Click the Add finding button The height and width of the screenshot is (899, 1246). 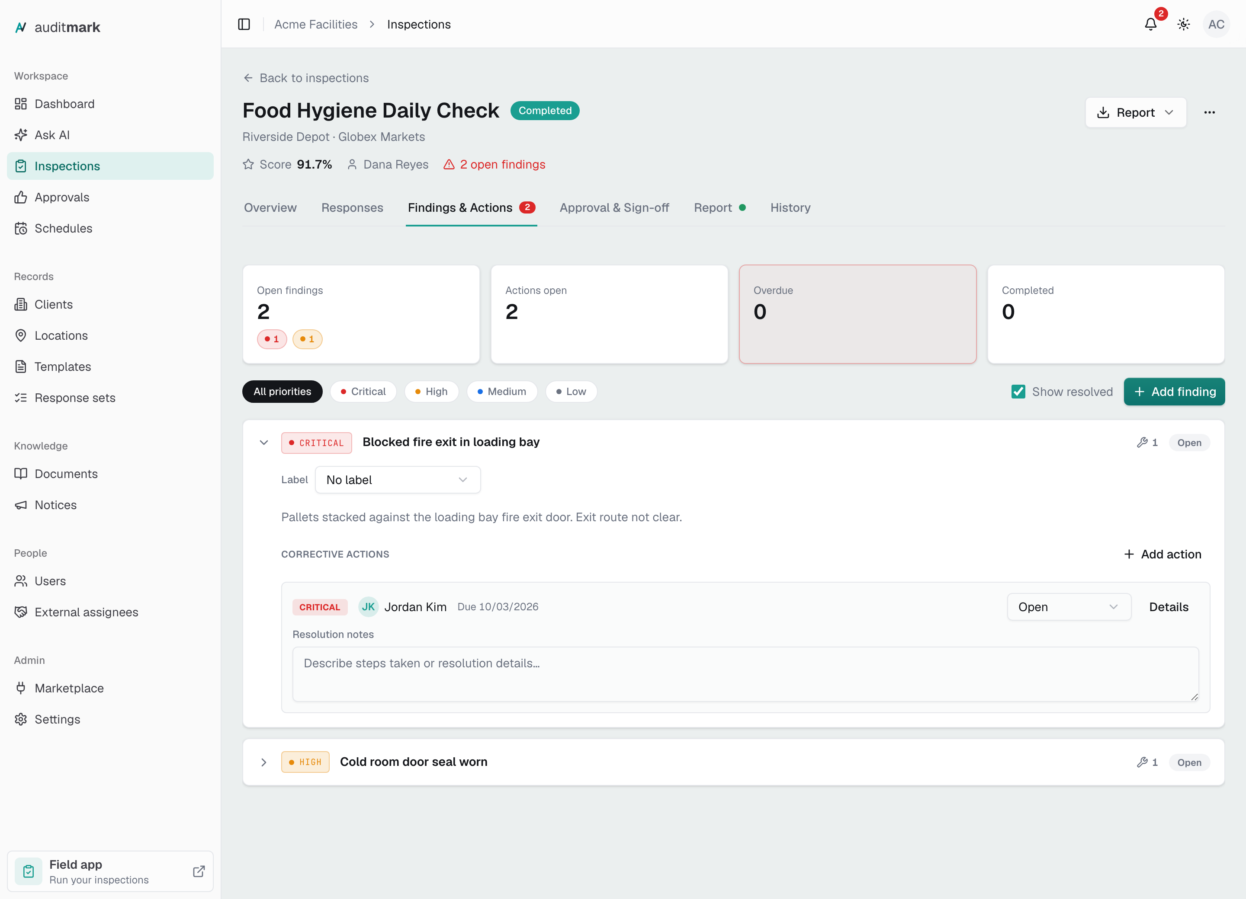point(1174,391)
